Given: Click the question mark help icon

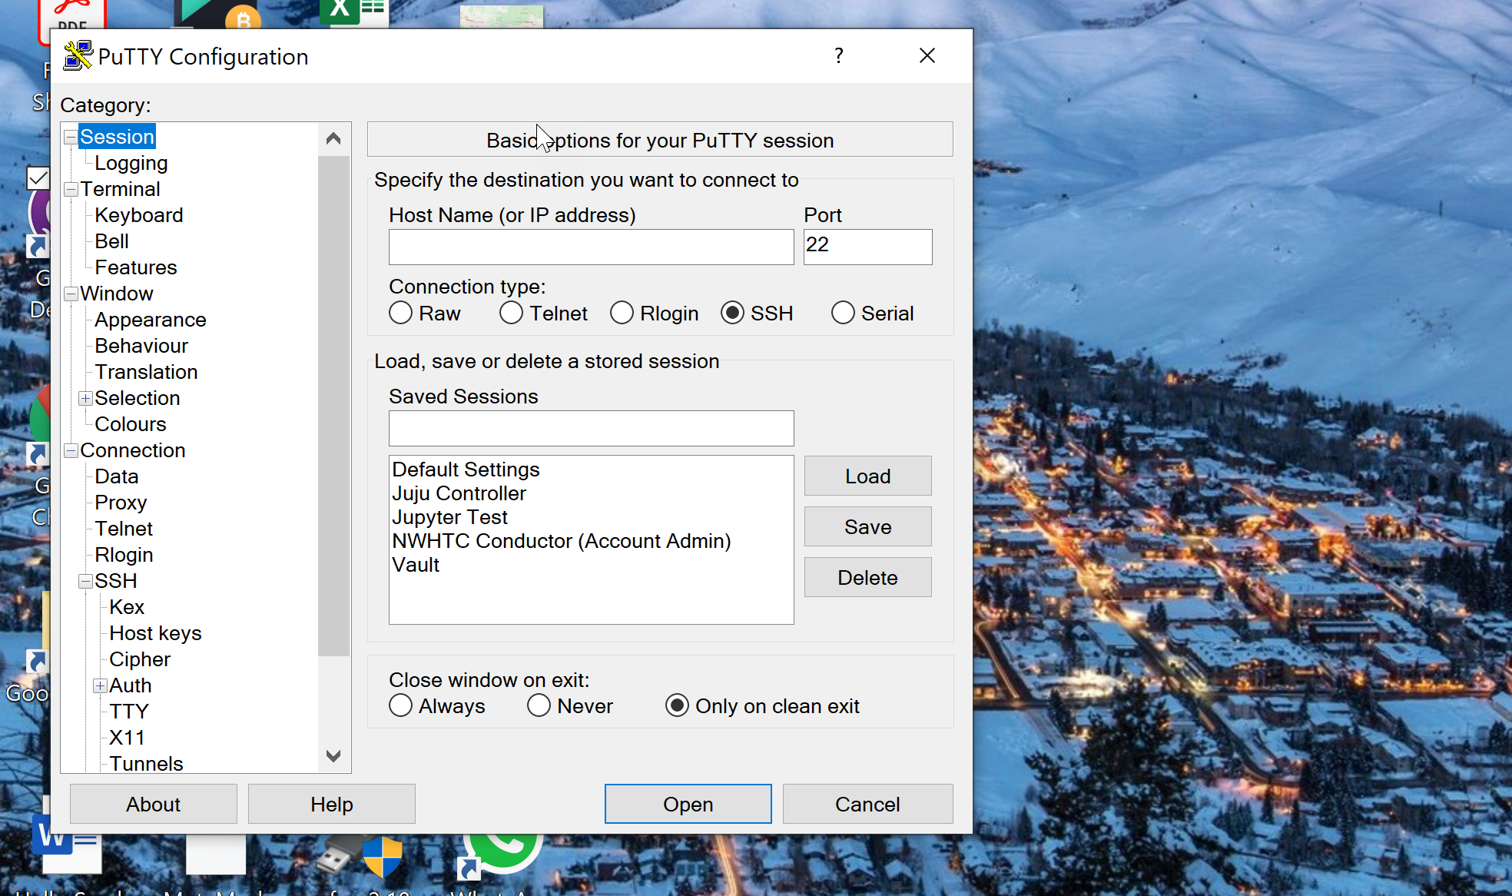Looking at the screenshot, I should point(839,56).
